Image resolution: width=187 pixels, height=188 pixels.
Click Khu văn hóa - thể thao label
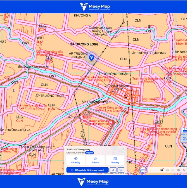(x=100, y=79)
